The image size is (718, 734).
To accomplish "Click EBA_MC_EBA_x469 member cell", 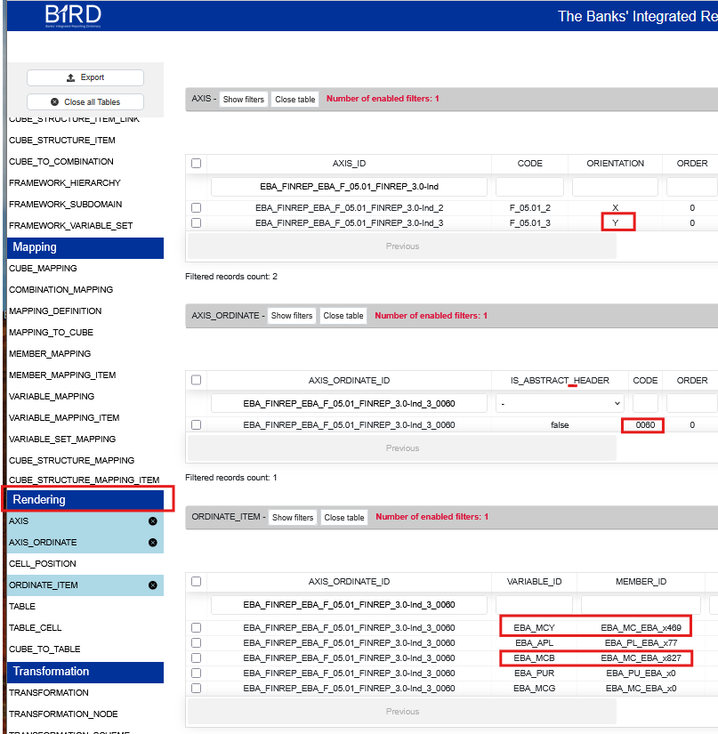I will click(x=641, y=628).
